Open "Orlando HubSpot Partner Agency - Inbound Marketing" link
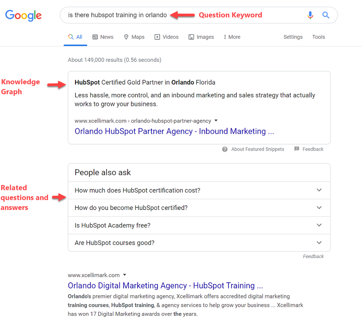This screenshot has width=362, height=322. pyautogui.click(x=174, y=132)
